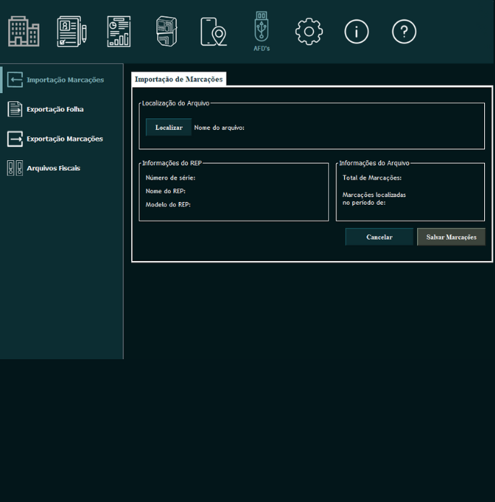495x502 pixels.
Task: Click the Informações do Arquivo group title
Action: (x=374, y=163)
